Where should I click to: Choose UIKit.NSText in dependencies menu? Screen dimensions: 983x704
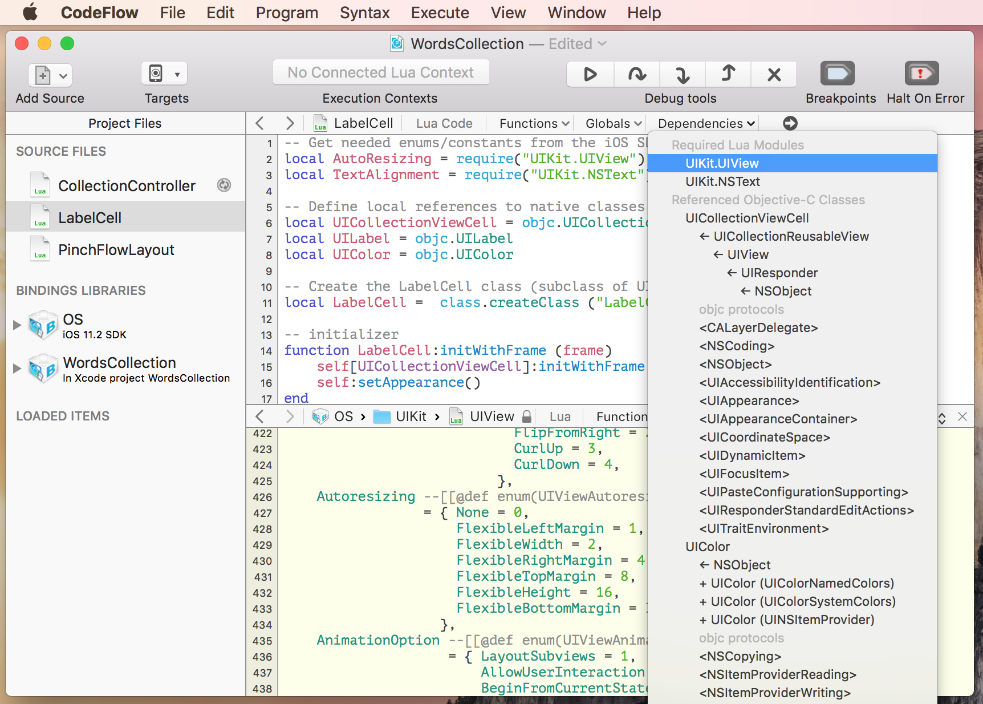tap(793, 181)
